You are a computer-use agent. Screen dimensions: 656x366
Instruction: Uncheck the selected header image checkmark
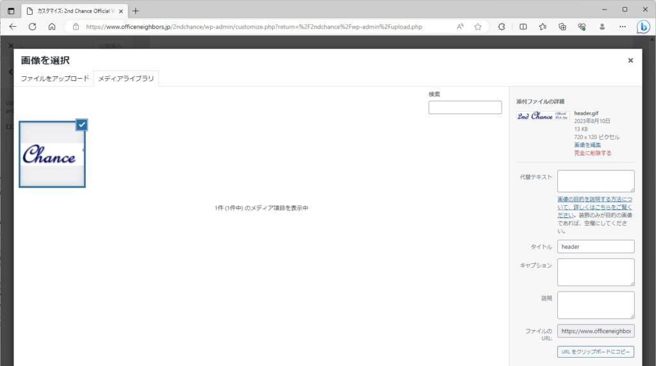click(81, 125)
